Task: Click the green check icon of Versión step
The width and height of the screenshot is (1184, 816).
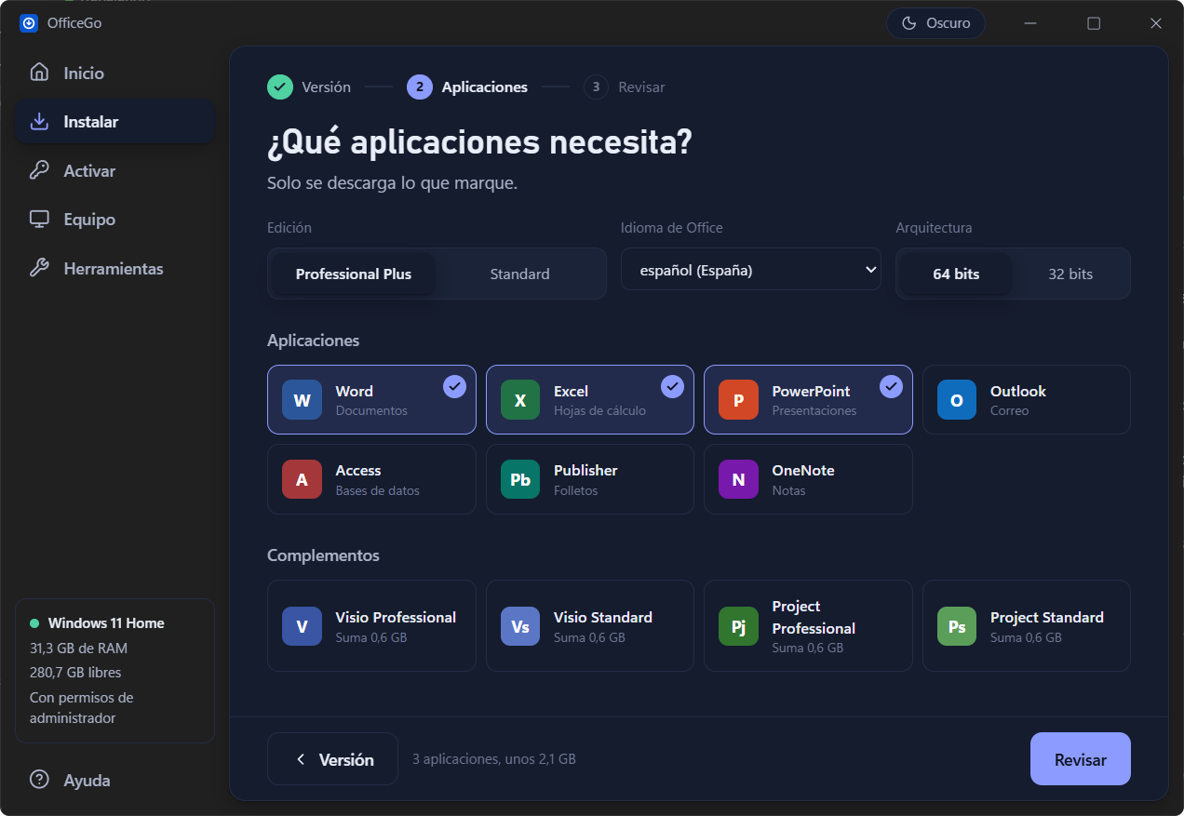Action: pos(280,87)
